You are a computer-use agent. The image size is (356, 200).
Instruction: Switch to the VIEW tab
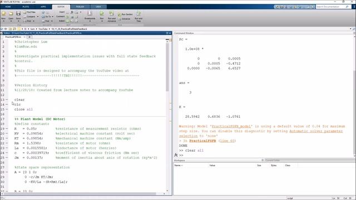(98, 7)
